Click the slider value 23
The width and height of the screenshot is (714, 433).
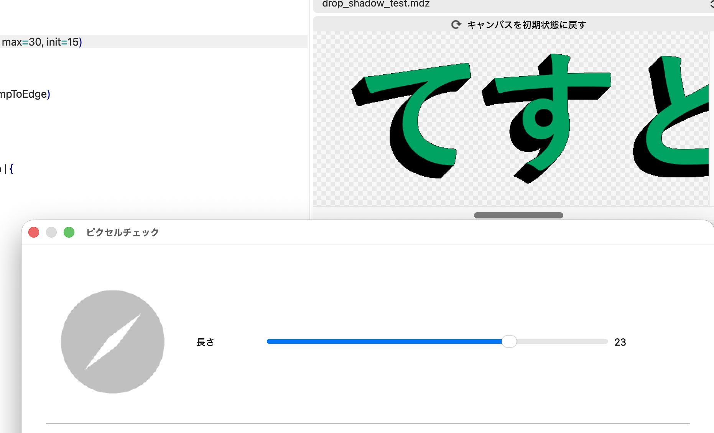click(x=620, y=342)
